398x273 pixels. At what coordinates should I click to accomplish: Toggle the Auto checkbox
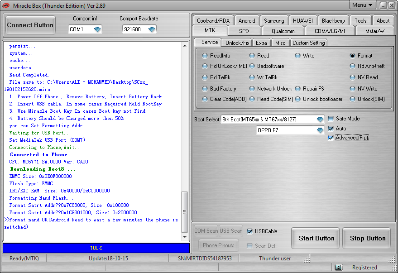(331, 129)
